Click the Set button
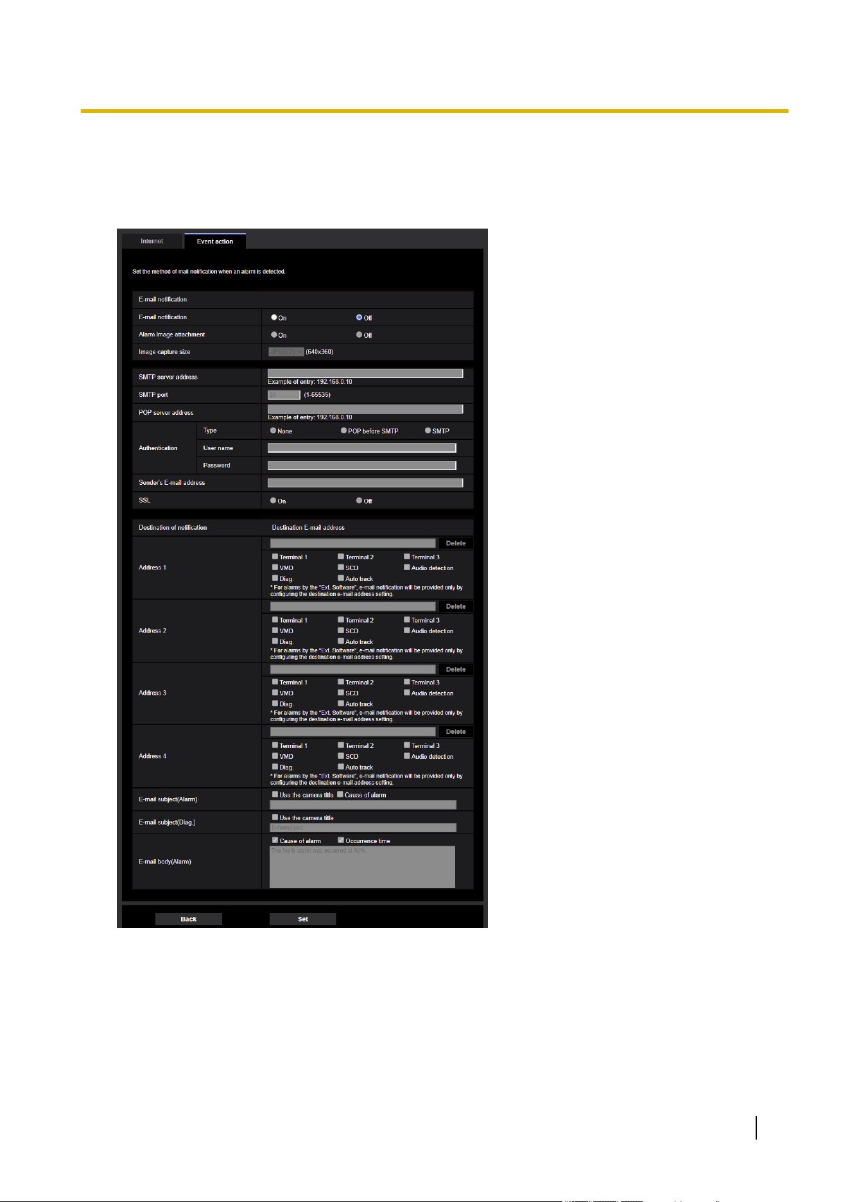Image resolution: width=850 pixels, height=1202 pixels. coord(303,919)
